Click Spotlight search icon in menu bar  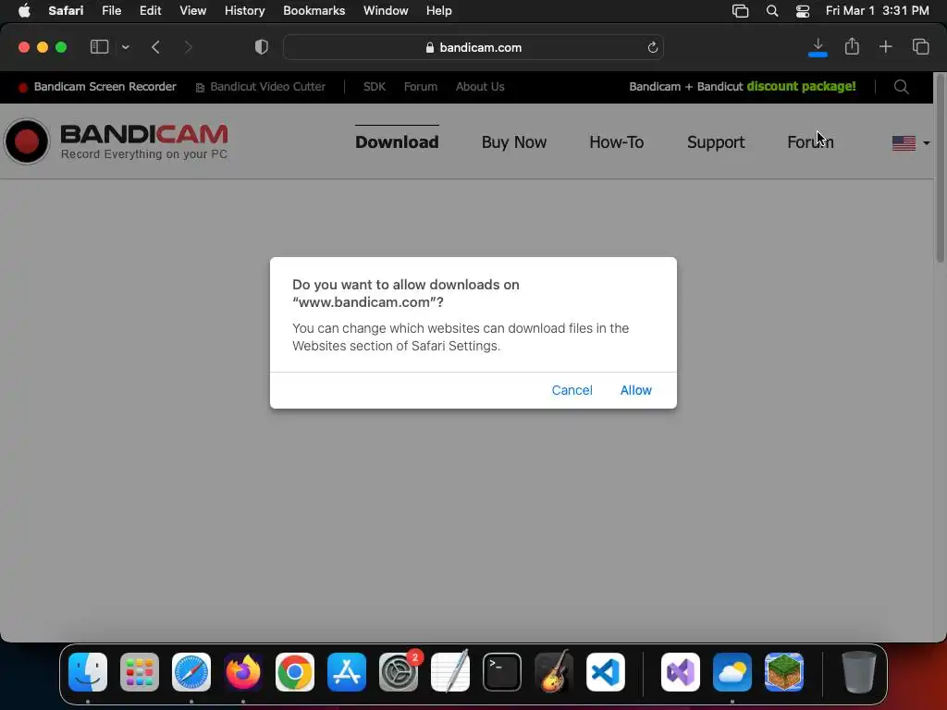[772, 11]
